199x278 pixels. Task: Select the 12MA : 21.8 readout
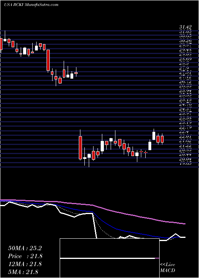[x=25, y=264]
